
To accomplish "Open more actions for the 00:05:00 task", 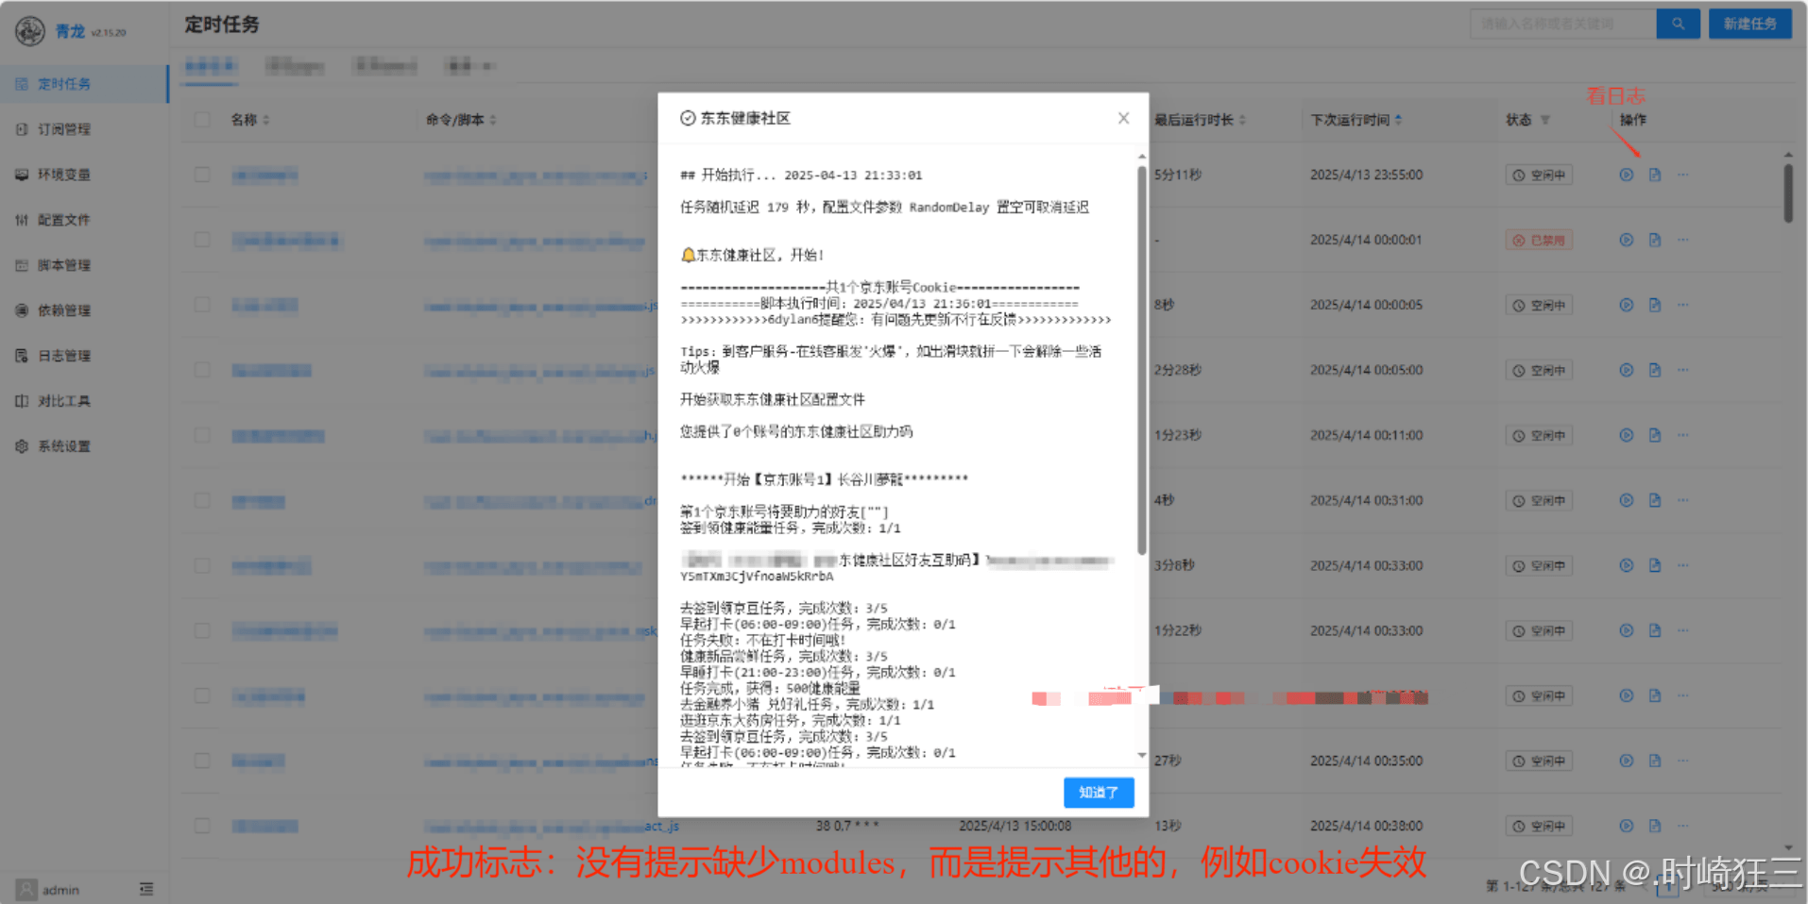I will tap(1682, 370).
